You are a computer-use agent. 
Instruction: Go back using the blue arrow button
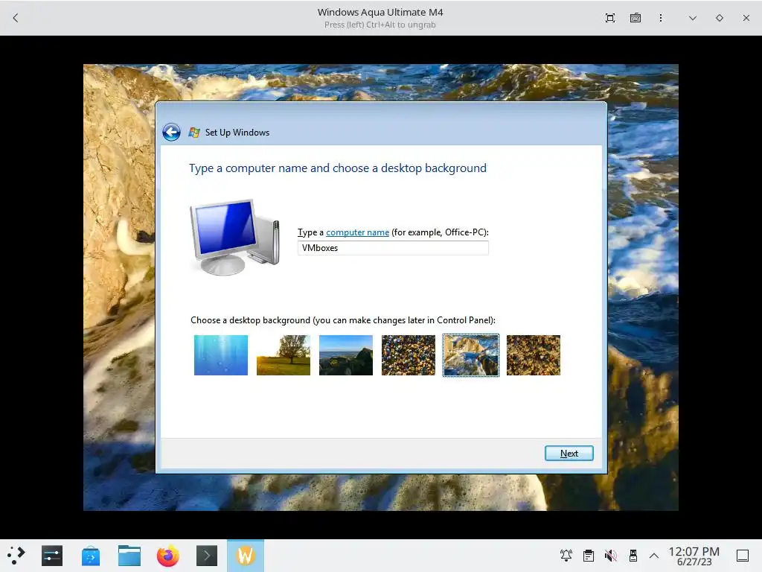coord(172,132)
